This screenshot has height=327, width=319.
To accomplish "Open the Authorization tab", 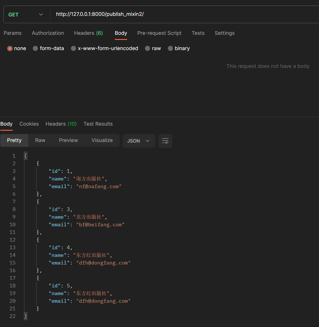I will 48,33.
